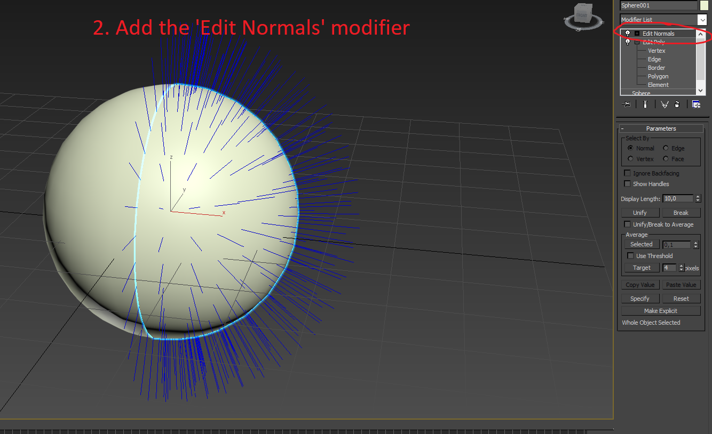Click the Unify button
The image size is (712, 434).
pos(640,213)
